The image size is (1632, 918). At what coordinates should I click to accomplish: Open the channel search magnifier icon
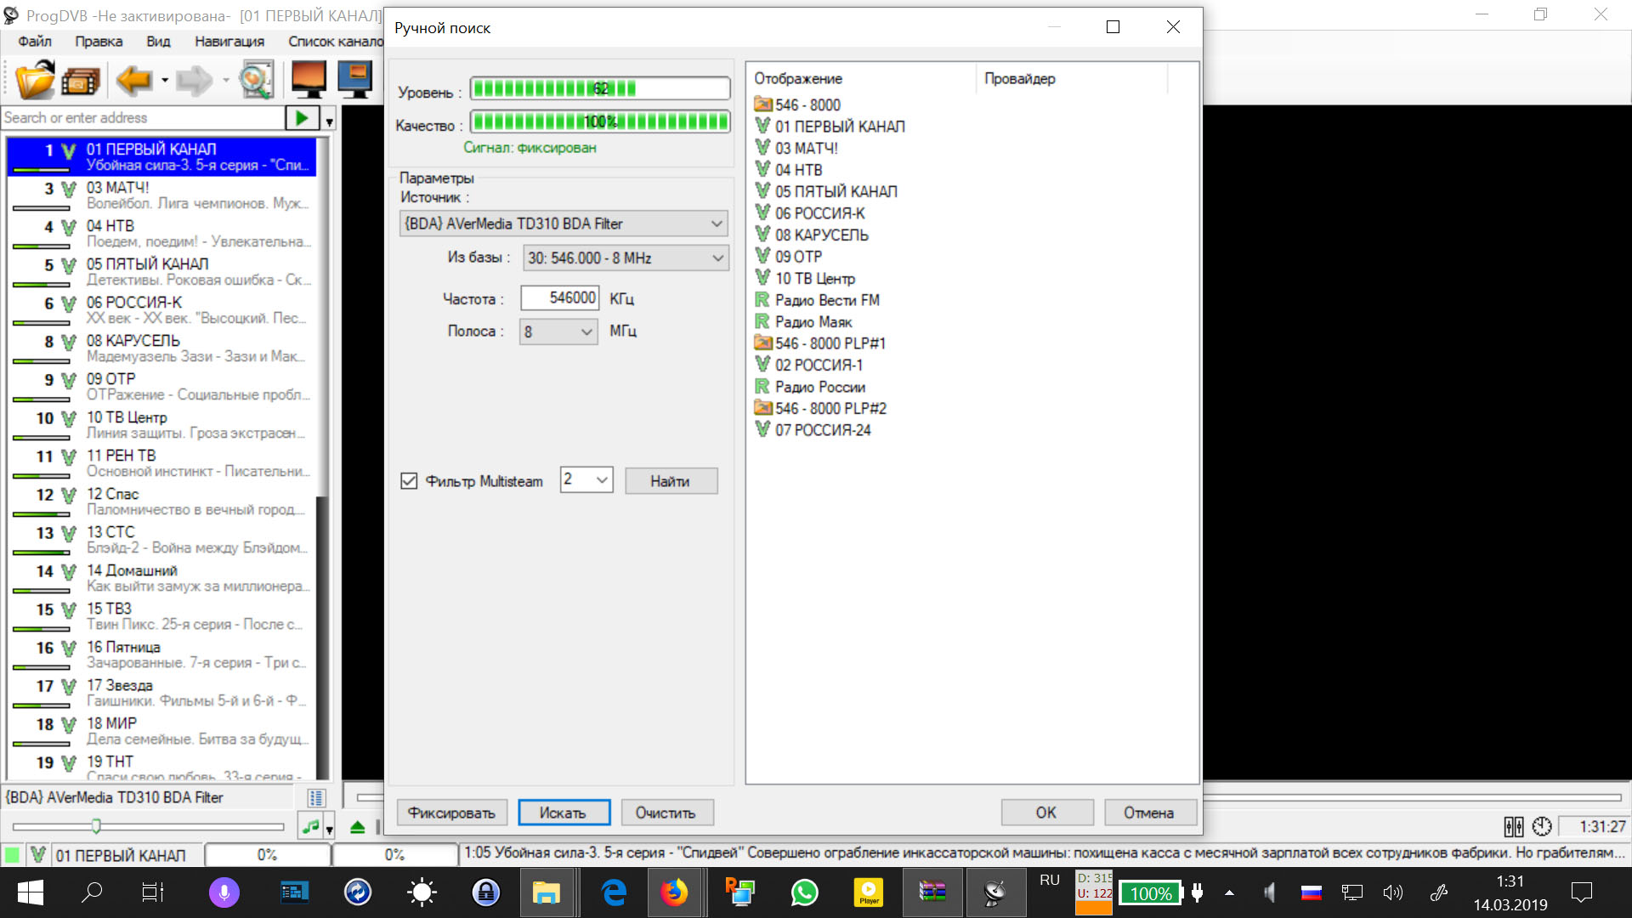[x=255, y=81]
